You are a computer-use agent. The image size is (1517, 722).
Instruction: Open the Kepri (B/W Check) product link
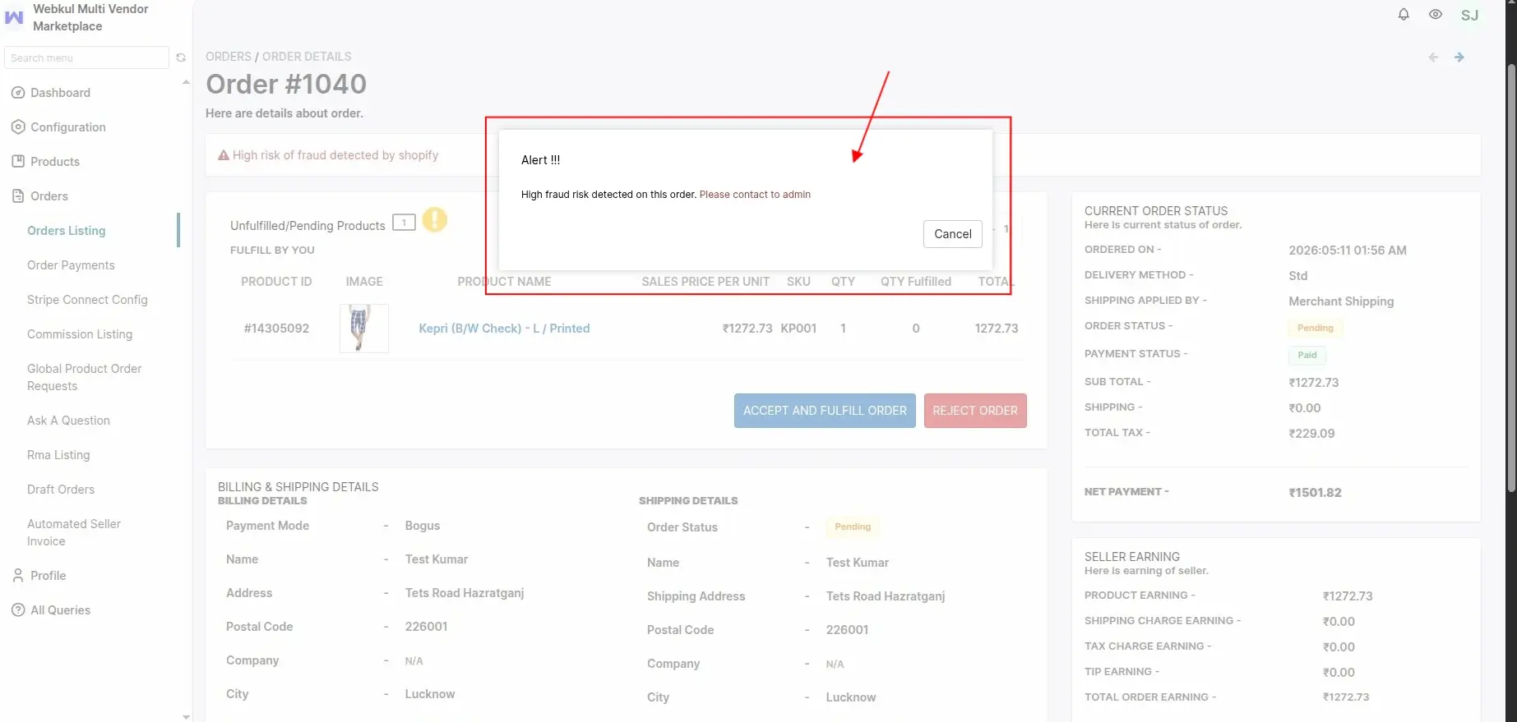pos(504,329)
